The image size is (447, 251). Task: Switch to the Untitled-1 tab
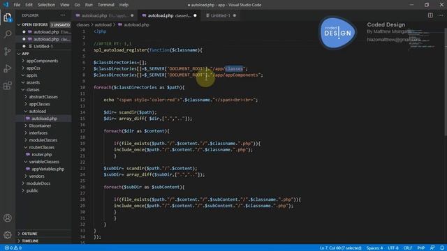point(221,15)
